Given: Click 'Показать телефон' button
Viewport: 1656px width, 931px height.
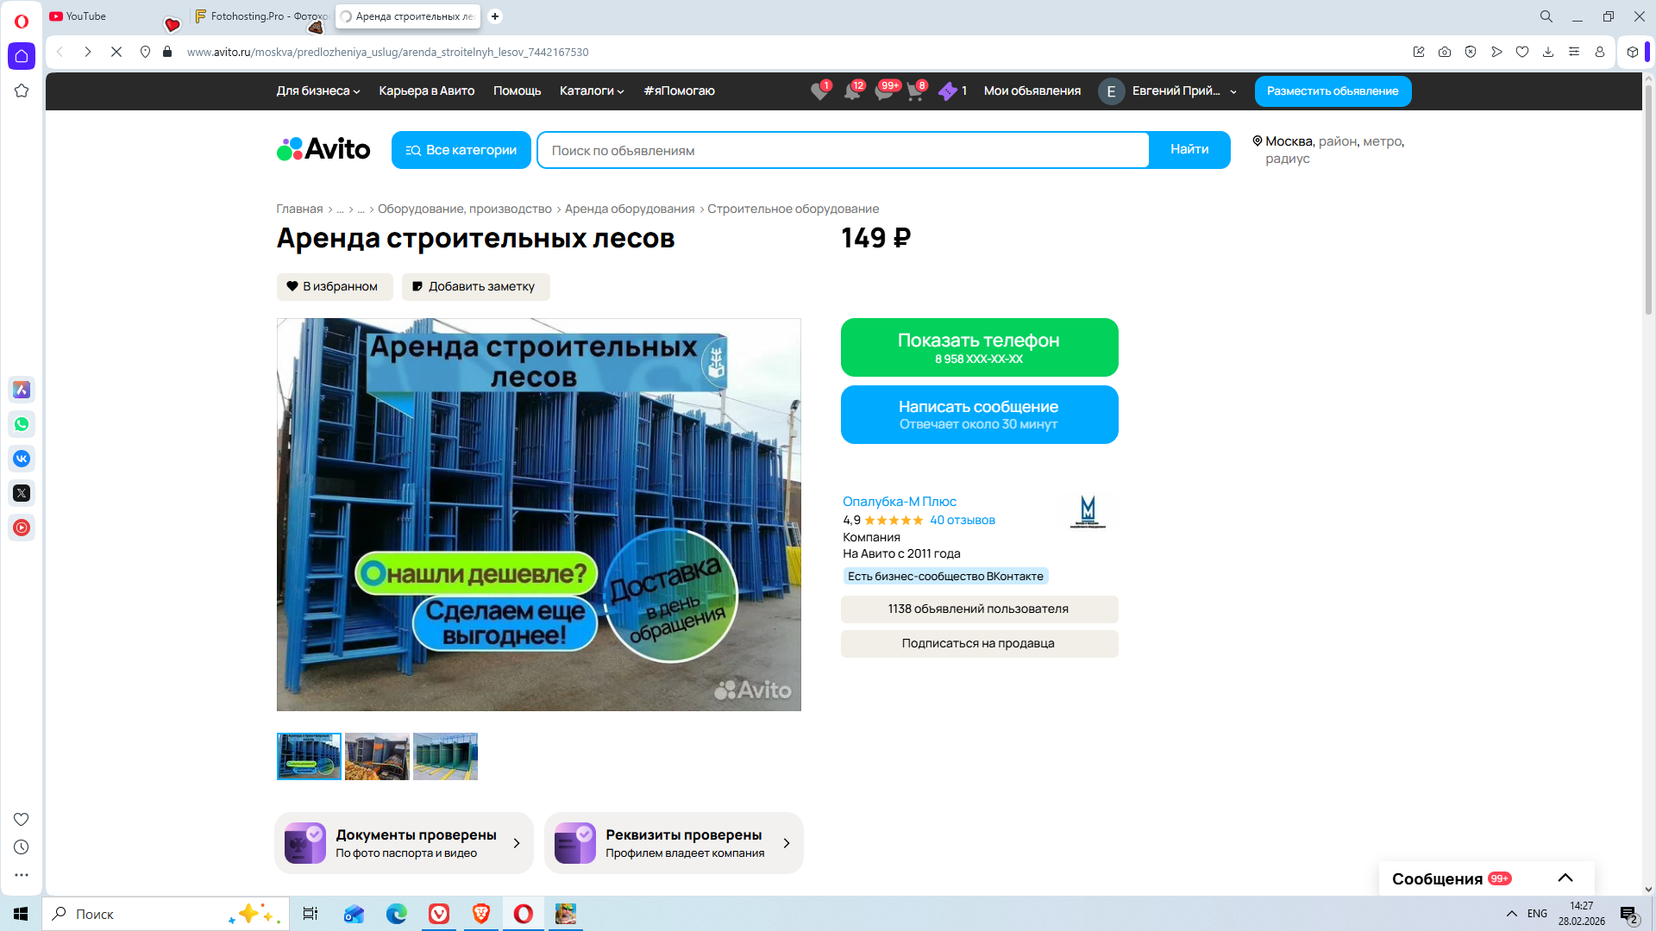Looking at the screenshot, I should coord(979,347).
